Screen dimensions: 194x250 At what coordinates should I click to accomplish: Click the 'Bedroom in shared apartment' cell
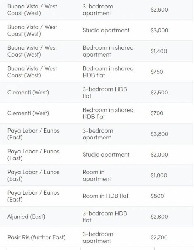pyautogui.click(x=108, y=51)
